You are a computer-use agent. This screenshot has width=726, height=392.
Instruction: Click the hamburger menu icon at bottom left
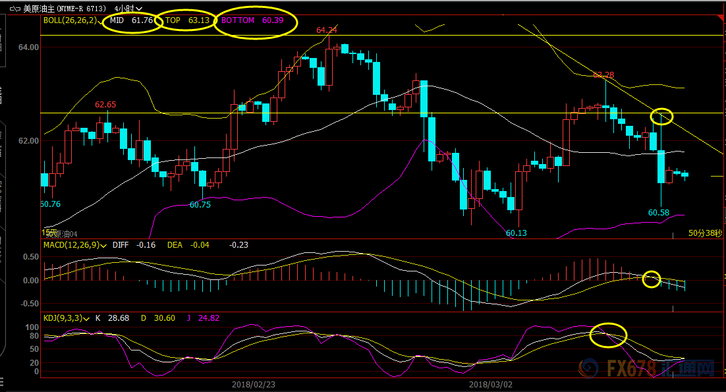(x=2, y=383)
